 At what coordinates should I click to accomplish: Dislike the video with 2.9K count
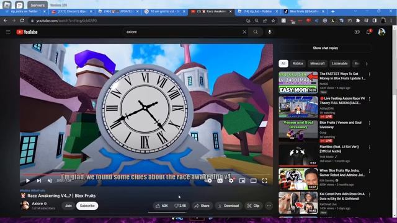181,206
